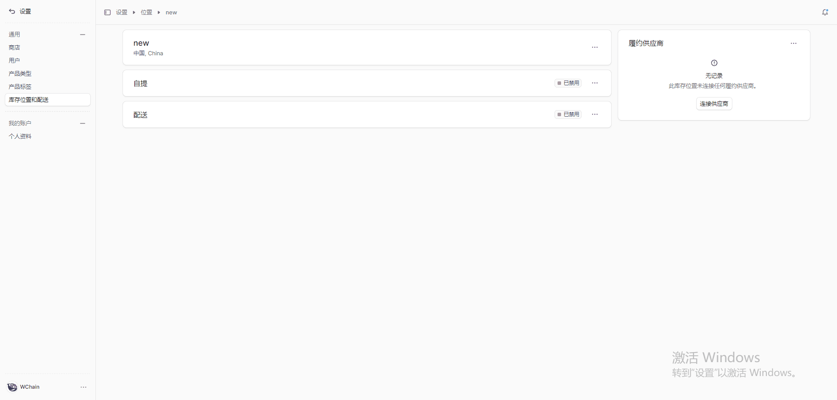Click 设置 in the breadcrumb

pos(122,13)
